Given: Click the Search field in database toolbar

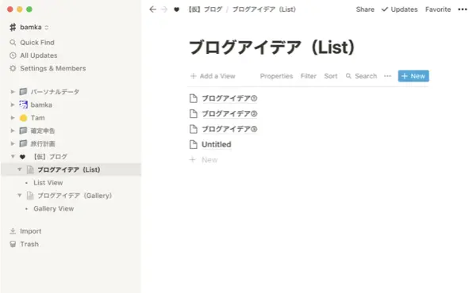Looking at the screenshot, I should (361, 76).
